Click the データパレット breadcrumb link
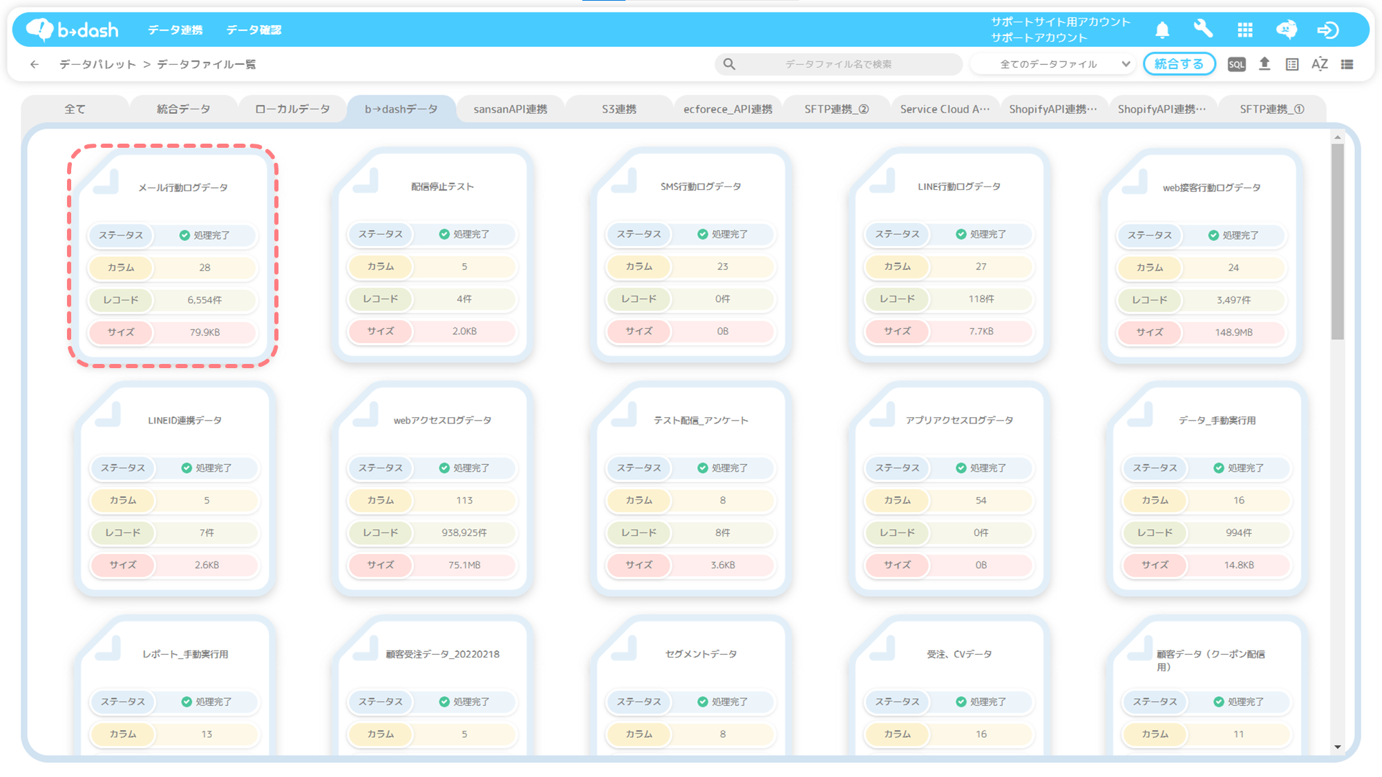Image resolution: width=1382 pixels, height=777 pixels. click(97, 64)
